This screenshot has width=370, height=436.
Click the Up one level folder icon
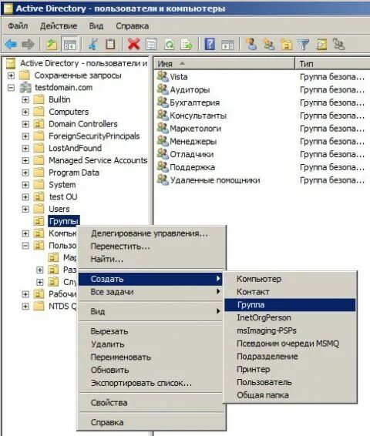tap(52, 44)
